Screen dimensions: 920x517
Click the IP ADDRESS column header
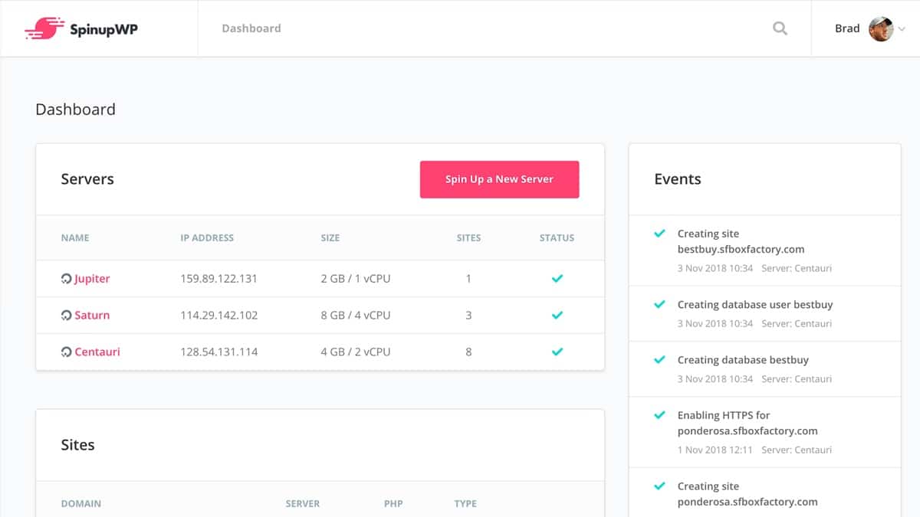point(207,238)
